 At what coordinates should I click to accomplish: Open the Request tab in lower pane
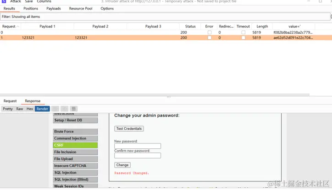coord(10,101)
